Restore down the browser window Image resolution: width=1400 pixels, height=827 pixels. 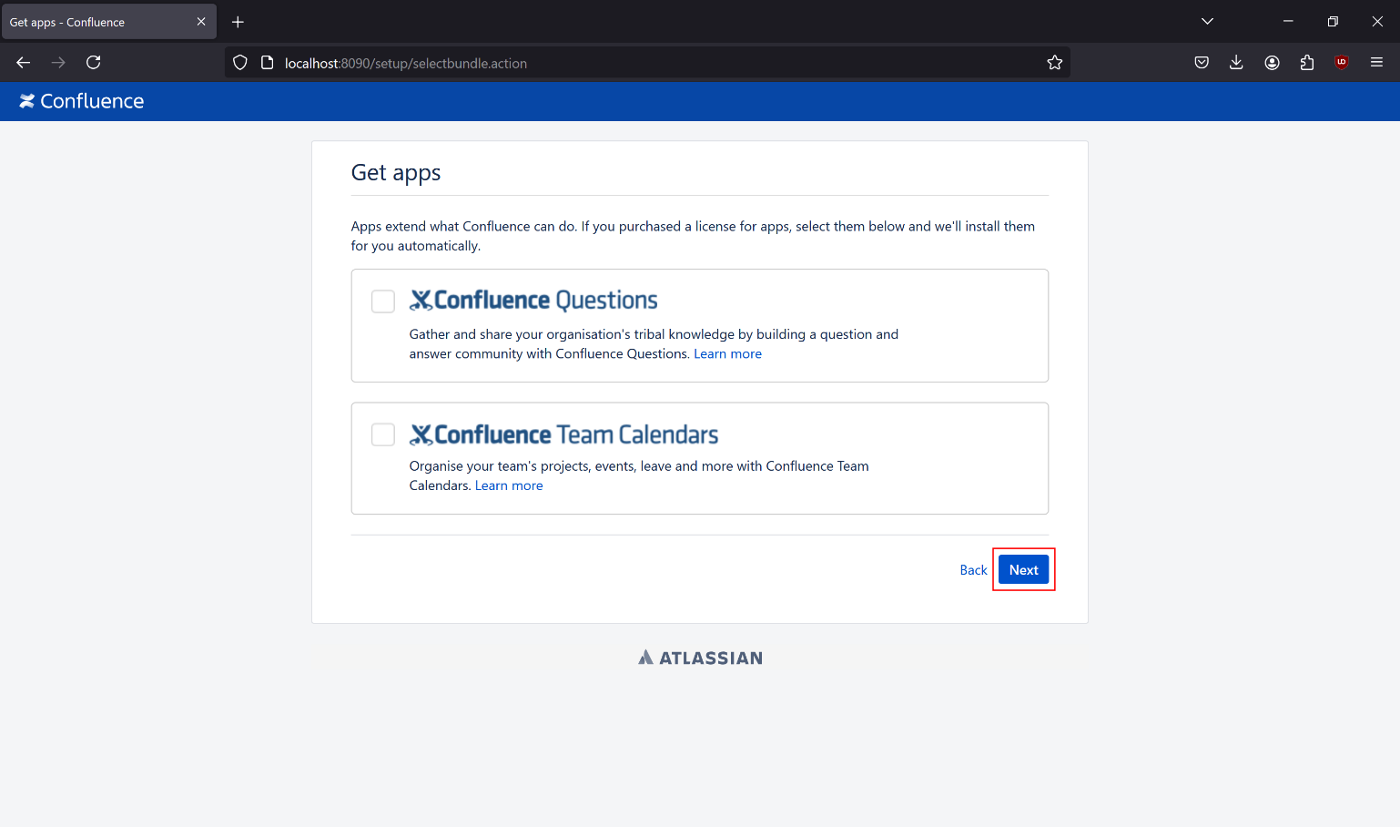click(x=1333, y=22)
